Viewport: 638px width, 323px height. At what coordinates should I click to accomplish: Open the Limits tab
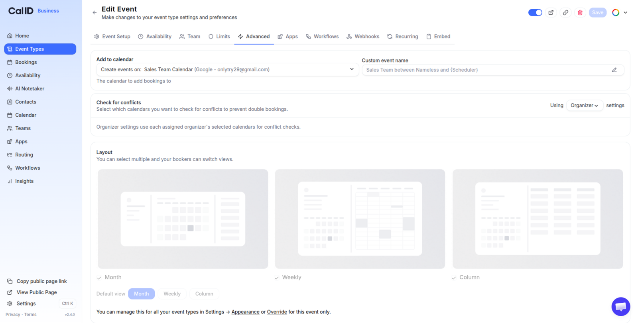point(219,37)
